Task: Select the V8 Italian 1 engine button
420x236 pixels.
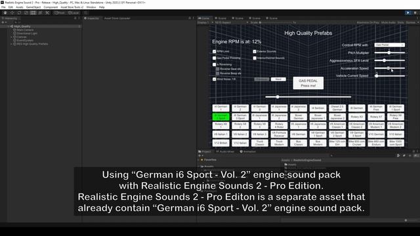Action: pos(220,134)
